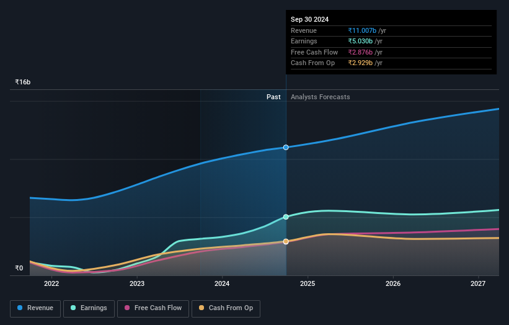
Task: Click the 2027 x-axis label
Action: tap(478, 283)
